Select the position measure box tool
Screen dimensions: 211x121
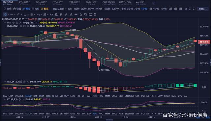[x=45, y=14]
